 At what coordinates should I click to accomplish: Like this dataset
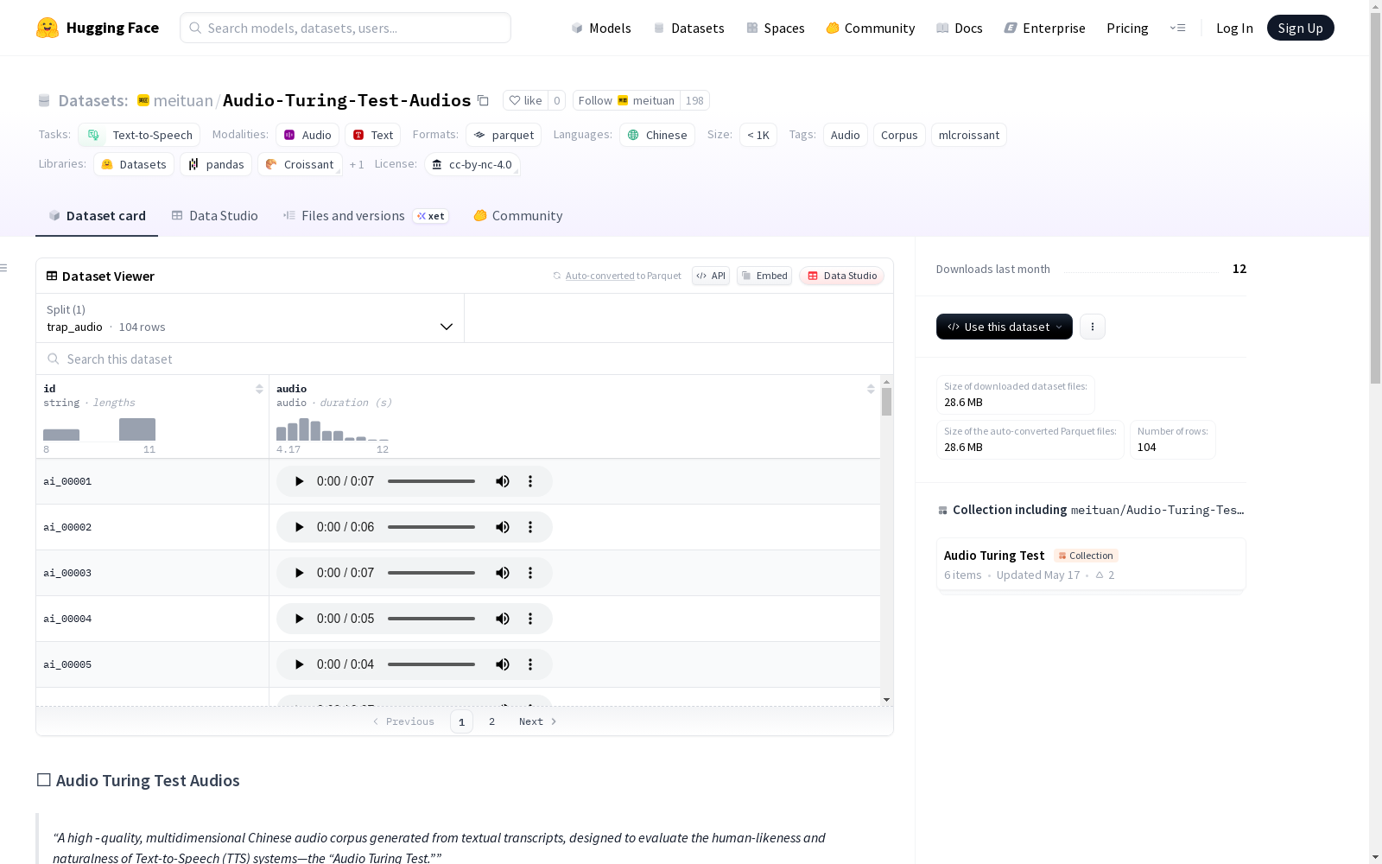pos(525,100)
